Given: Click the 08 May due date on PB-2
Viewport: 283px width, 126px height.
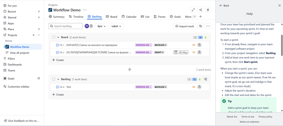Looking at the screenshot, I should click(x=181, y=52).
